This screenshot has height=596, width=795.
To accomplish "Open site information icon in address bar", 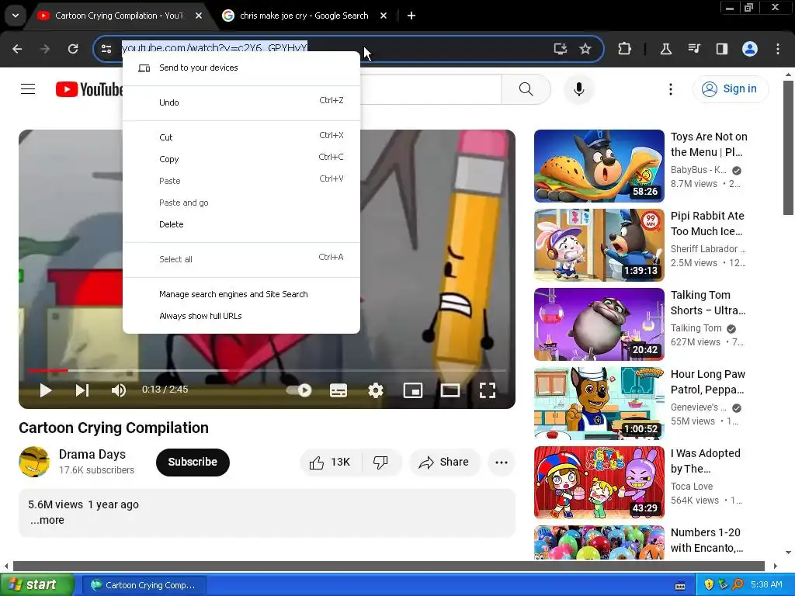I will click(x=106, y=49).
